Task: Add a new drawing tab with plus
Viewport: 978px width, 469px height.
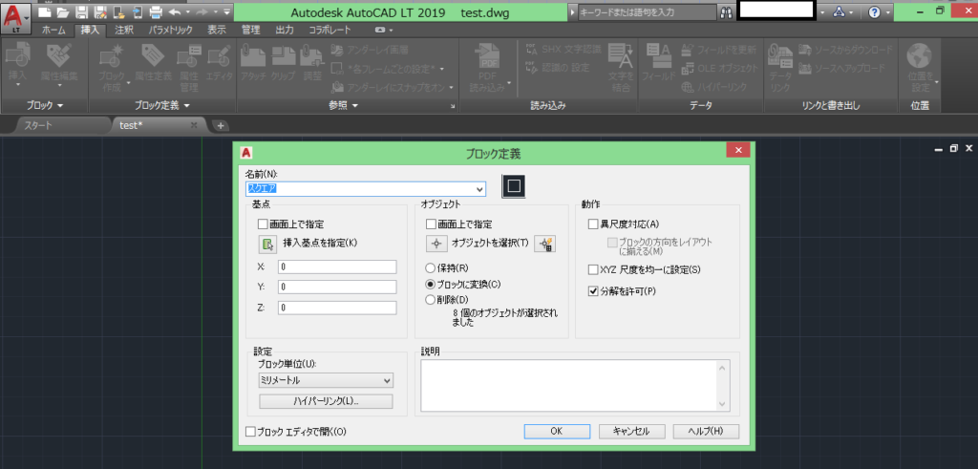Action: (x=220, y=125)
